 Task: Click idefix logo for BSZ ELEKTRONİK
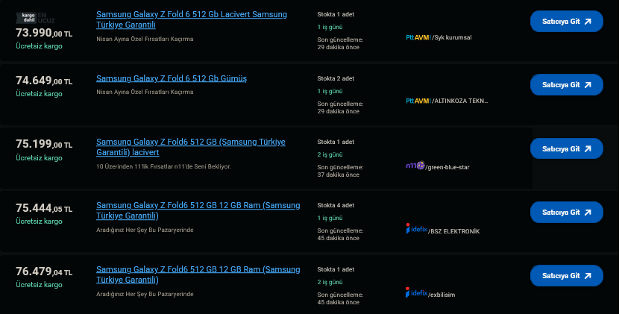[x=416, y=229]
